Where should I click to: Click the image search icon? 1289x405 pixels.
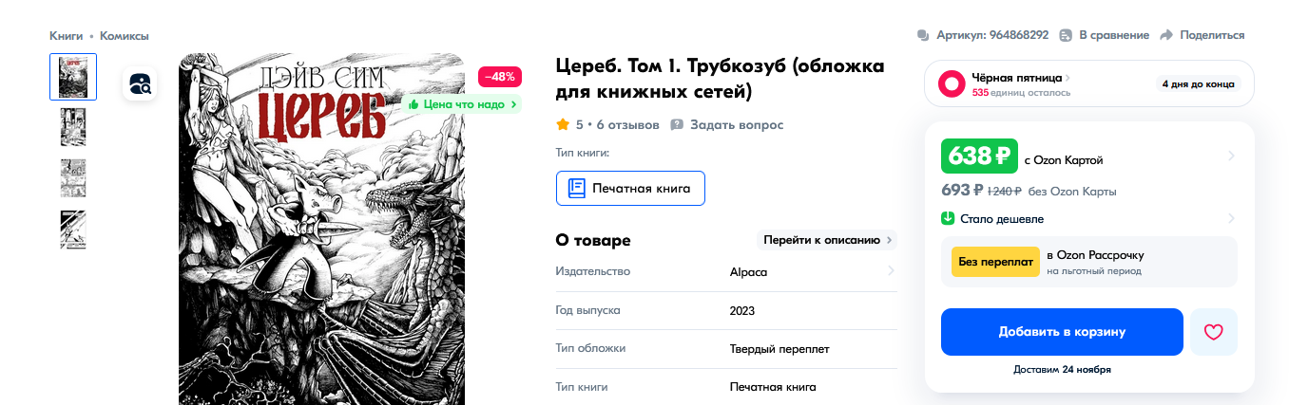click(139, 83)
